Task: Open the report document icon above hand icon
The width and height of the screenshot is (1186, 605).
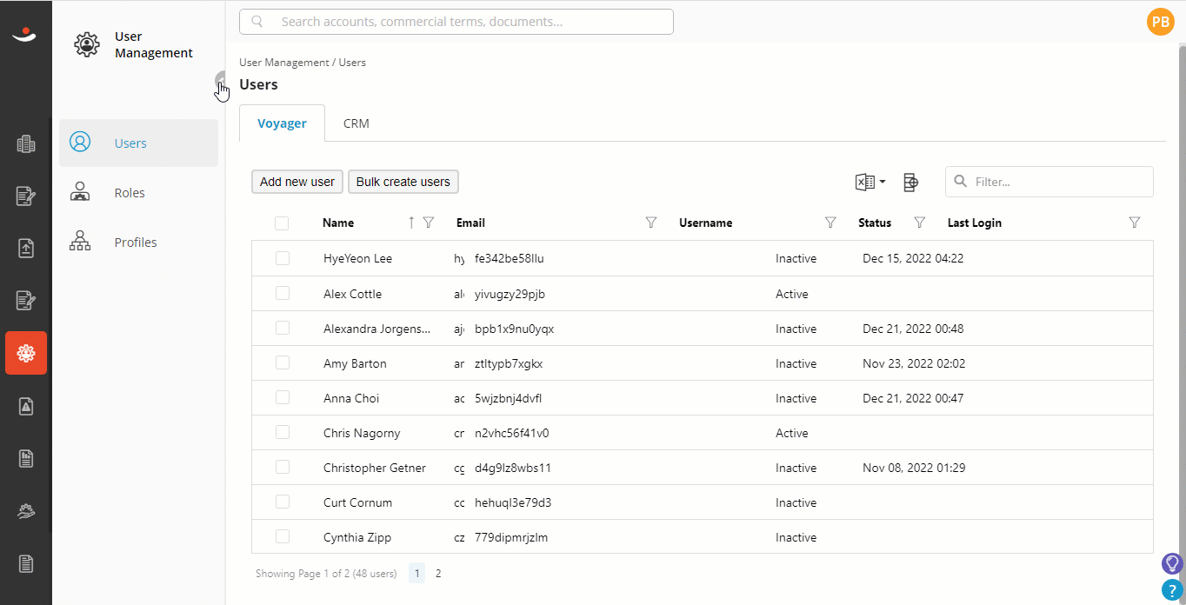Action: [26, 458]
